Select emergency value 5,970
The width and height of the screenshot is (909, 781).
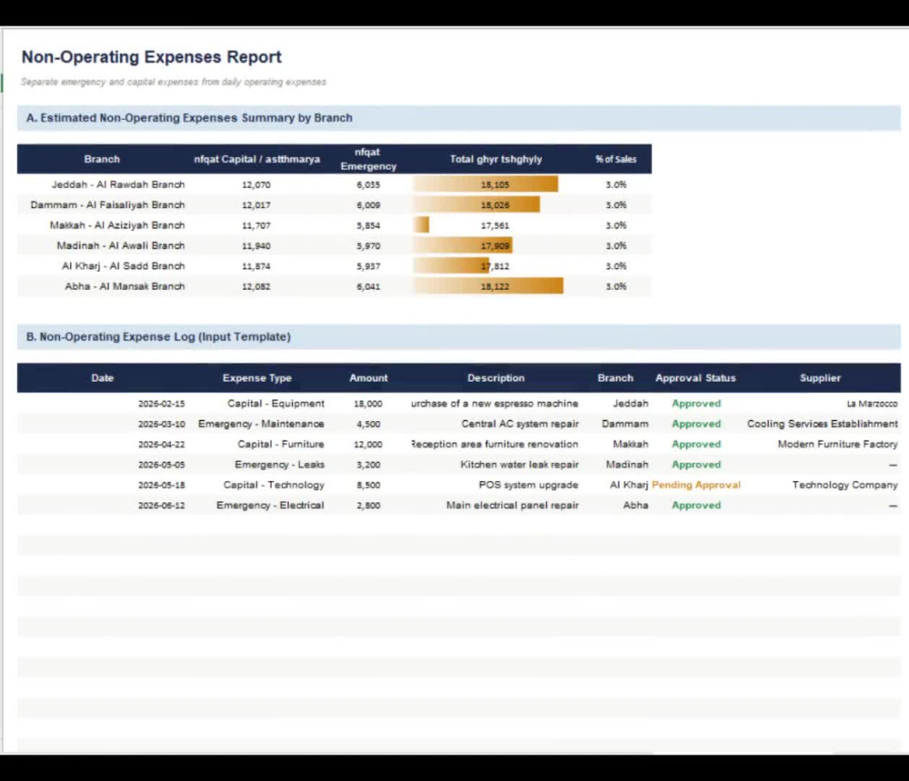click(368, 245)
